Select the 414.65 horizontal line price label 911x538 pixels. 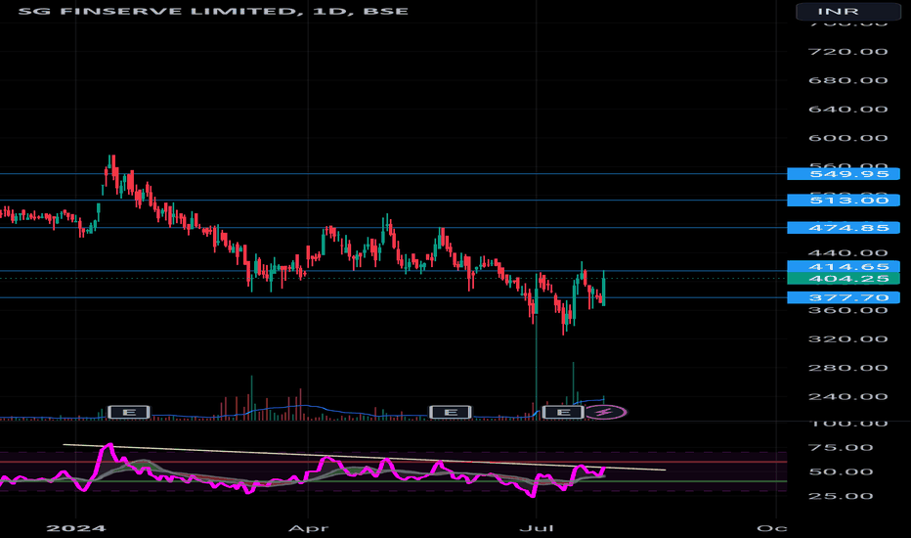[x=843, y=266]
